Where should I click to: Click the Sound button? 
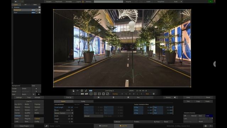pyautogui.click(x=168, y=97)
